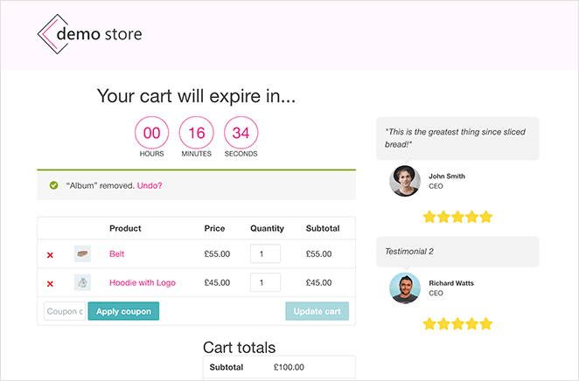Click Richard Watts's five-star rating
Viewport: 579px width, 381px height.
(457, 324)
